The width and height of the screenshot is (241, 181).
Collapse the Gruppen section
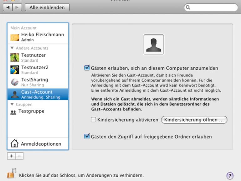[12, 104]
